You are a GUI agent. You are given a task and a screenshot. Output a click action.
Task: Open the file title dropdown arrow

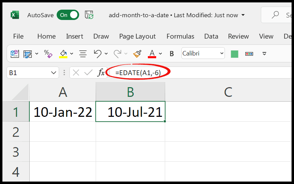click(243, 15)
